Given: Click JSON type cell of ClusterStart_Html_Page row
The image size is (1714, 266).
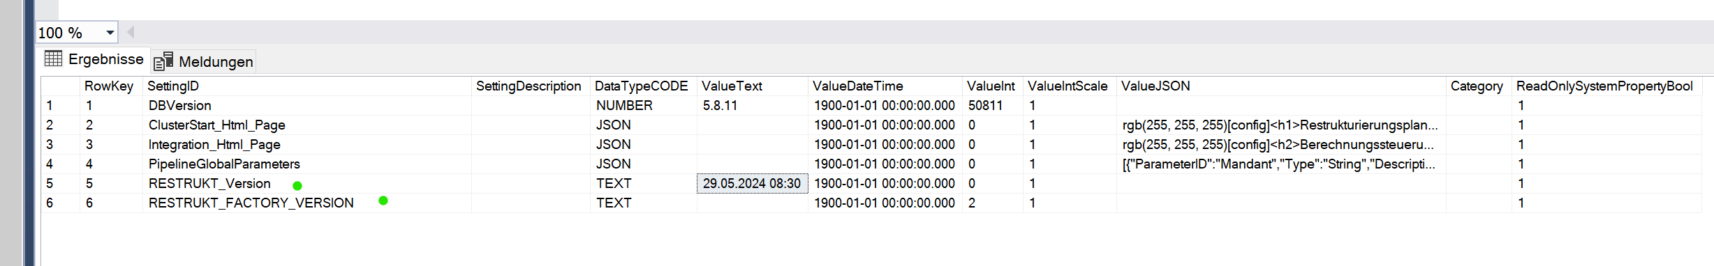Looking at the screenshot, I should (x=643, y=125).
